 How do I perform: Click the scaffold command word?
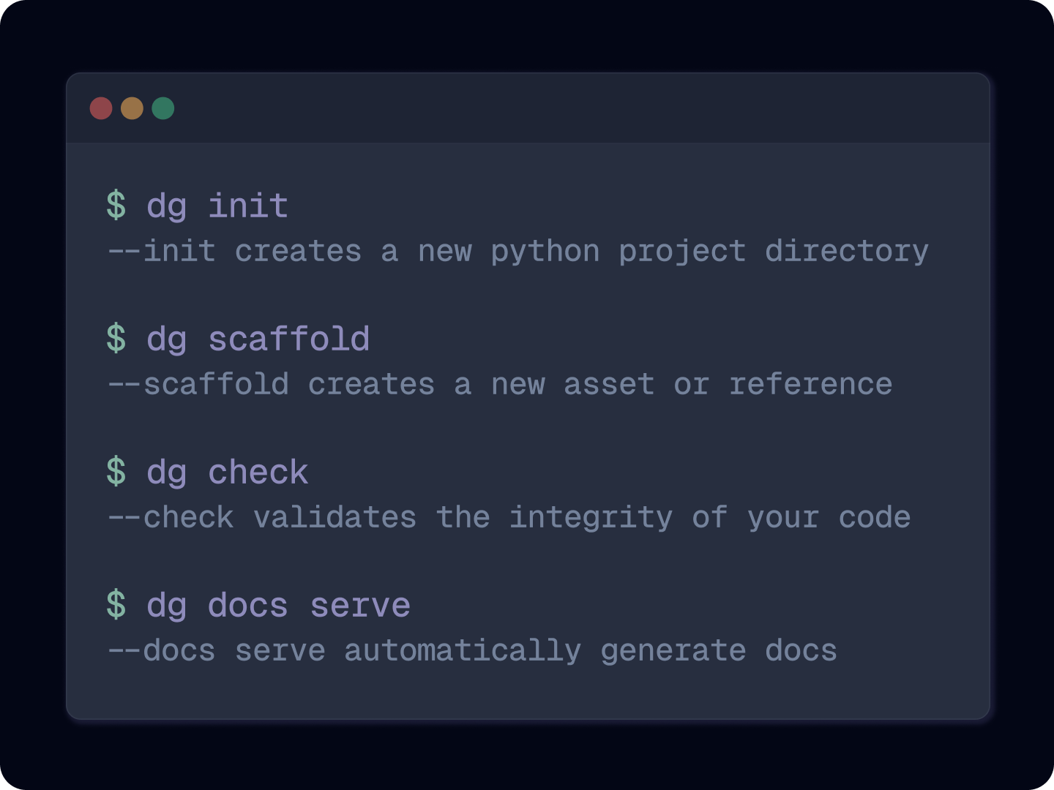pos(289,339)
